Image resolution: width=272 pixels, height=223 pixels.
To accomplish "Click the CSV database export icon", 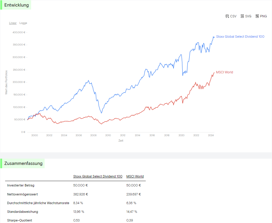I will point(227,16).
